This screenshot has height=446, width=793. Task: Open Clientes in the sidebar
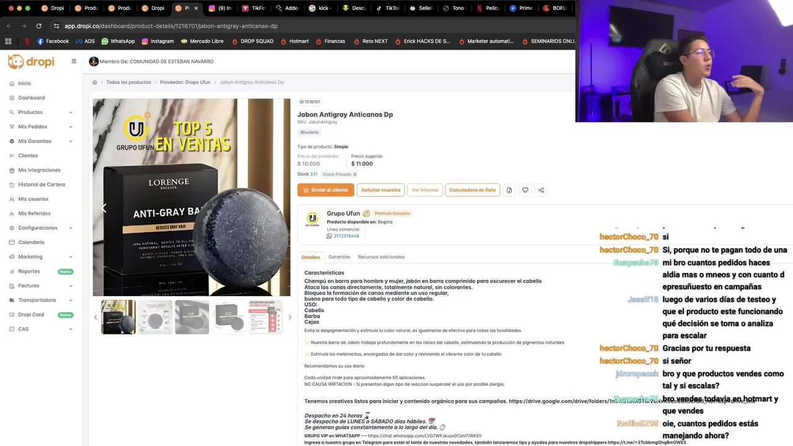(28, 155)
